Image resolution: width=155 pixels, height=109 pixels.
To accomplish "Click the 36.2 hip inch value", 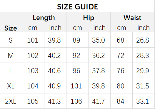I will tap(98, 56).
